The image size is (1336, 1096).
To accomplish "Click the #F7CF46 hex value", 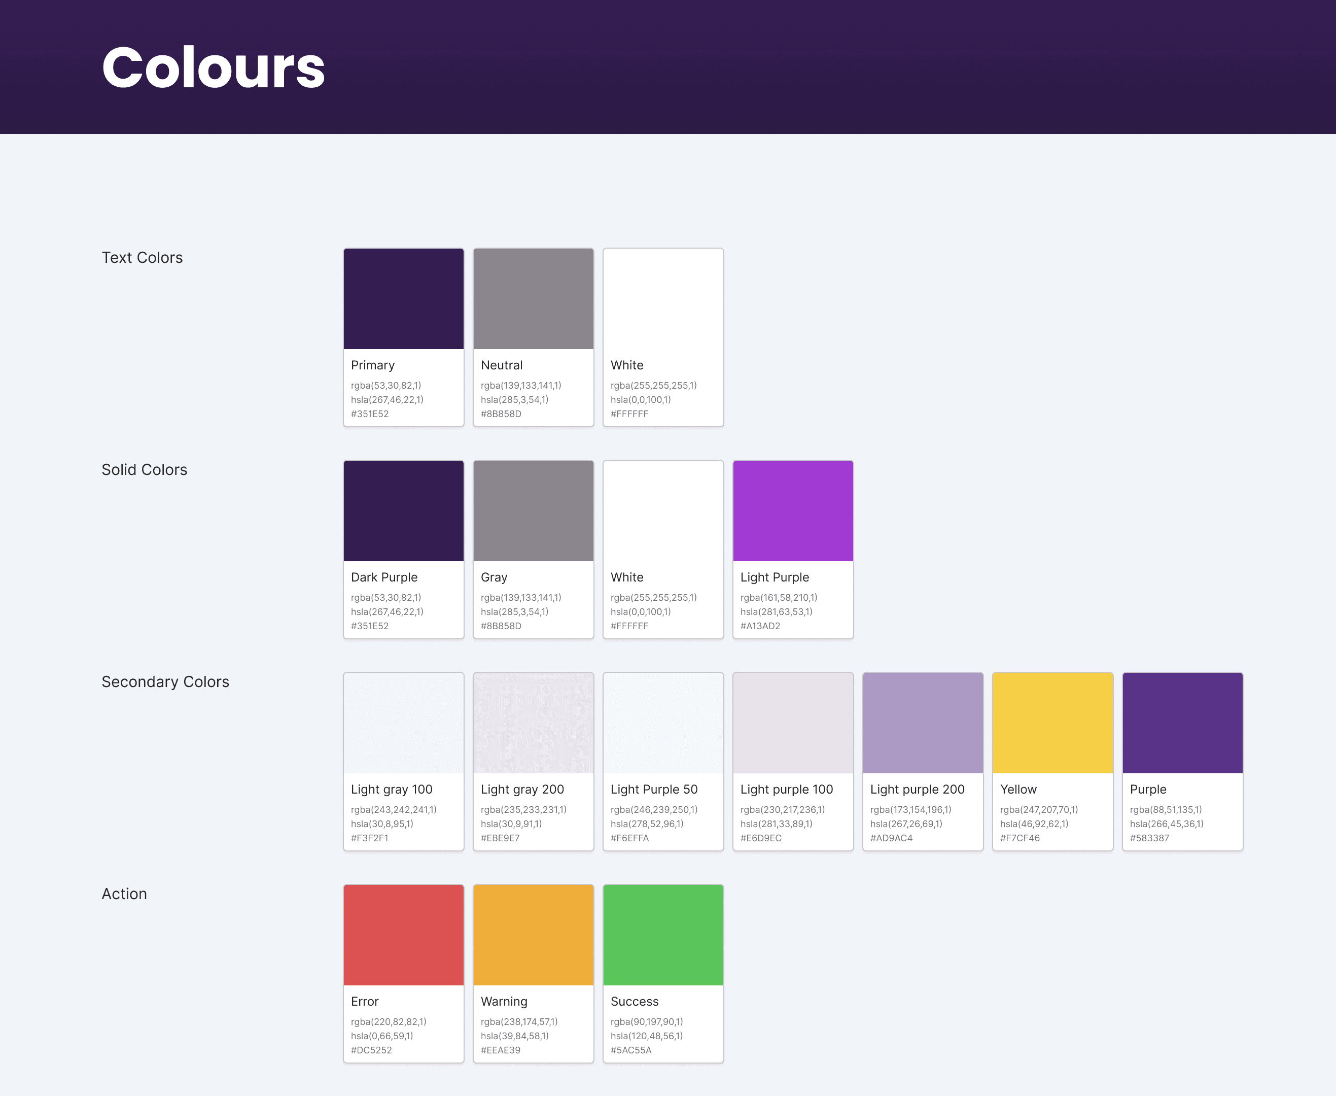I will click(1019, 838).
